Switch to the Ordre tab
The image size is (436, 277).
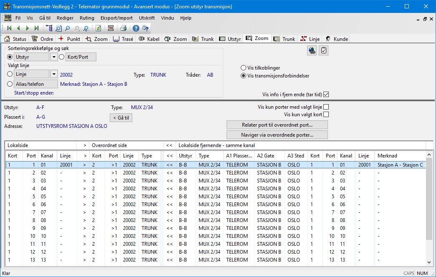(x=43, y=39)
